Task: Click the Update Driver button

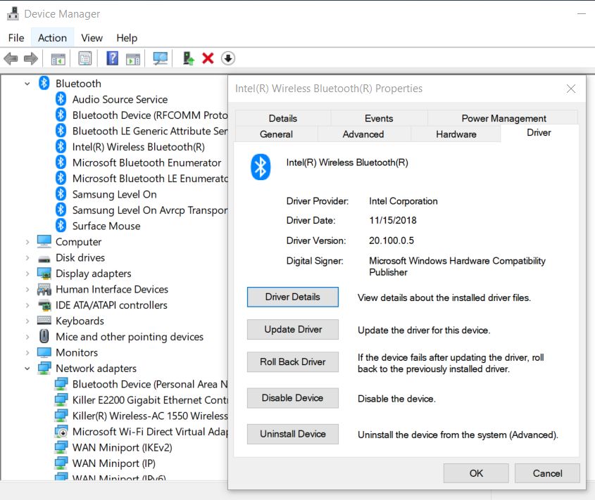Action: tap(292, 329)
